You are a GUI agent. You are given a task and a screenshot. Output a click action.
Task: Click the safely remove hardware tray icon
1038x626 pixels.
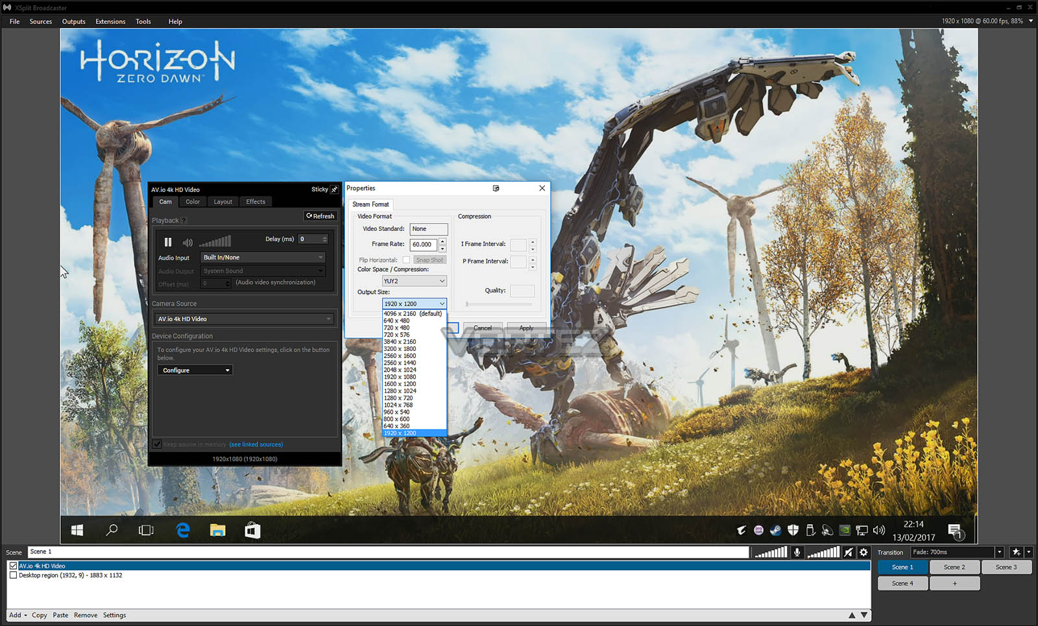[810, 530]
